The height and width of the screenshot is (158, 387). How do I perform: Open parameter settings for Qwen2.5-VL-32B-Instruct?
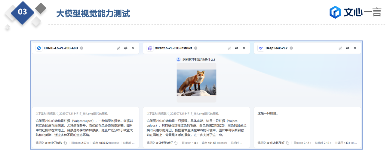click(x=229, y=48)
